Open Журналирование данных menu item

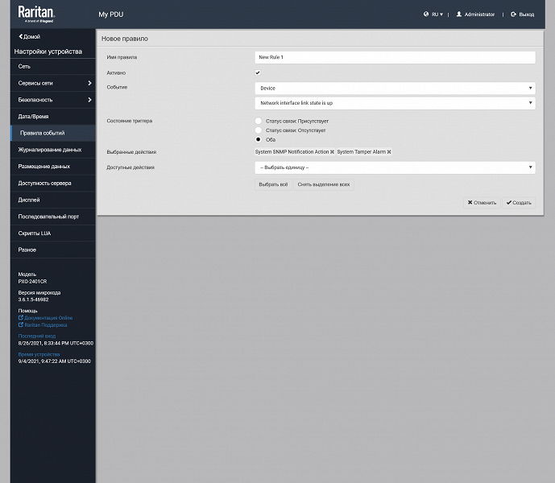[x=53, y=150]
